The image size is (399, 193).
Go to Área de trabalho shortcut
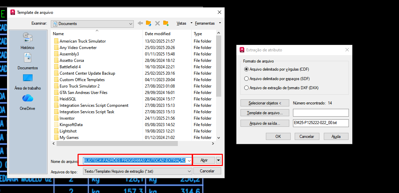(27, 81)
